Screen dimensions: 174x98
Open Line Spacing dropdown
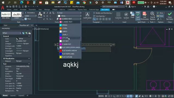point(100,16)
